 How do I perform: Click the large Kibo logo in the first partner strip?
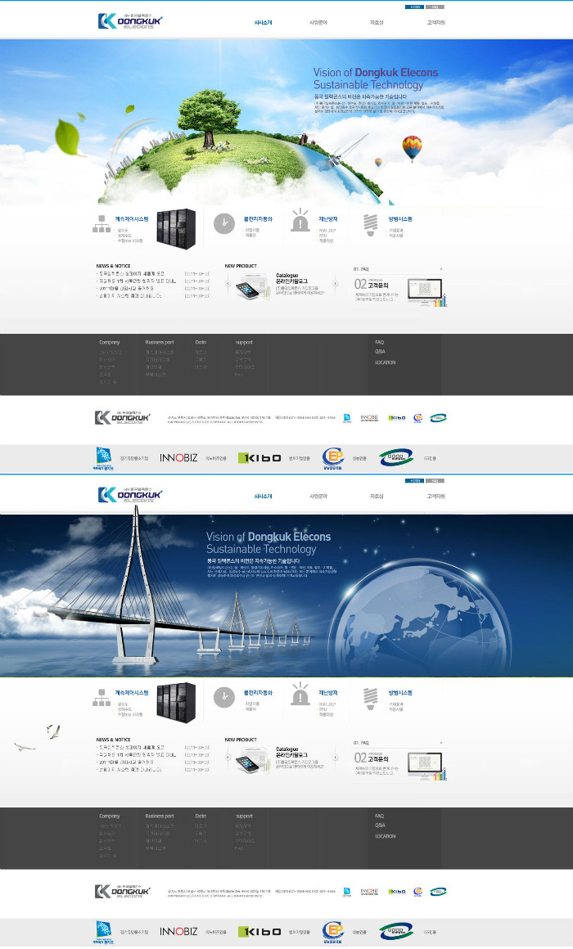pyautogui.click(x=259, y=458)
